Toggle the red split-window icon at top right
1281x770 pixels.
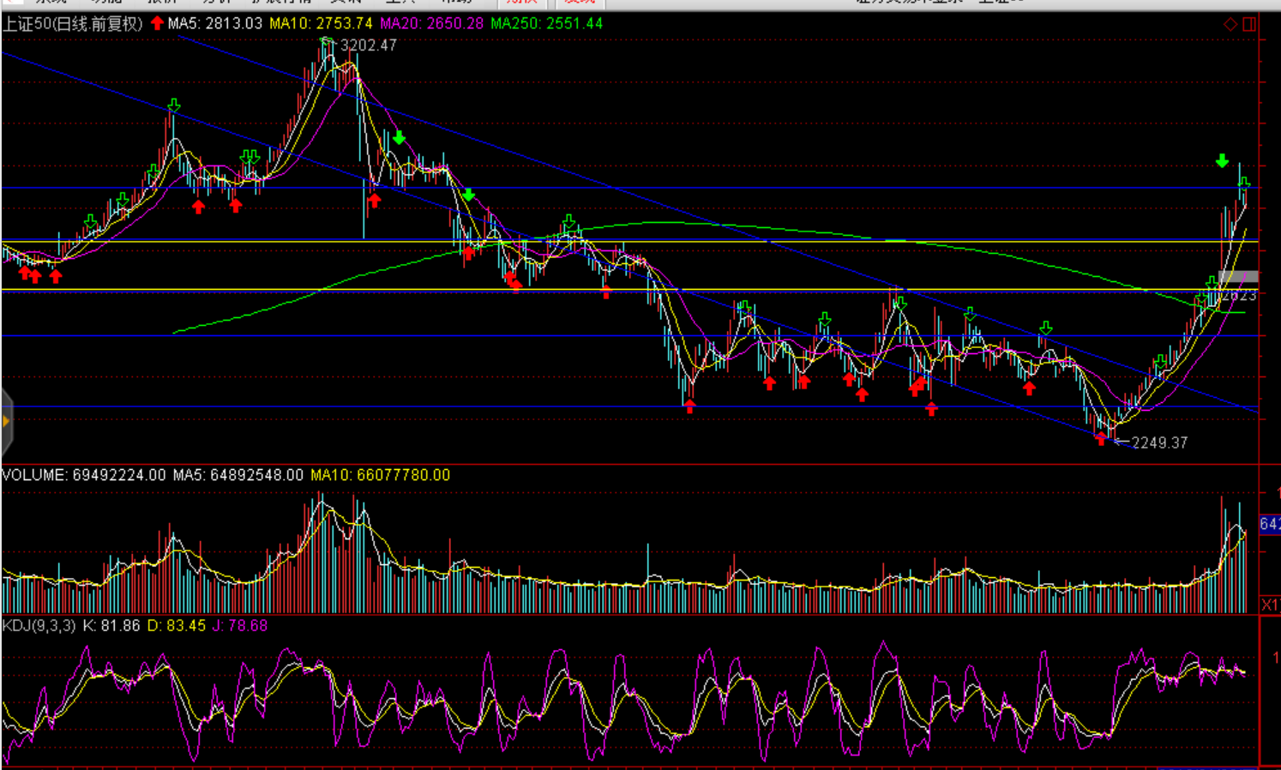click(1249, 24)
